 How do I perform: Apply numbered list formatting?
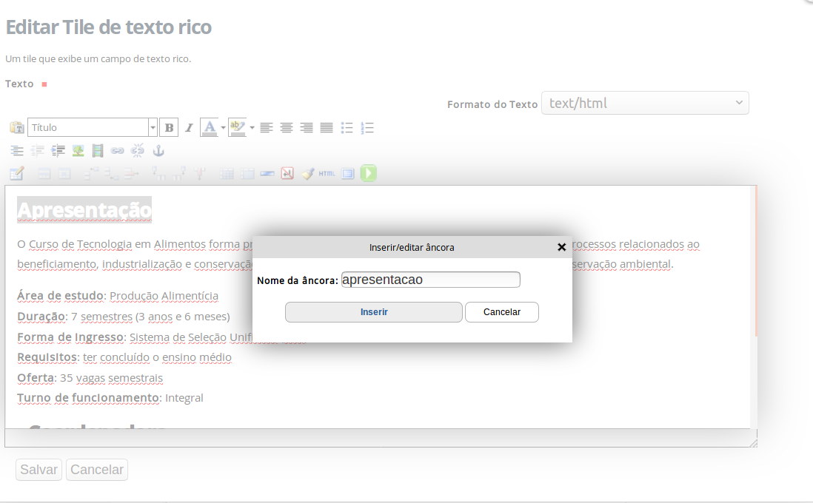(367, 127)
